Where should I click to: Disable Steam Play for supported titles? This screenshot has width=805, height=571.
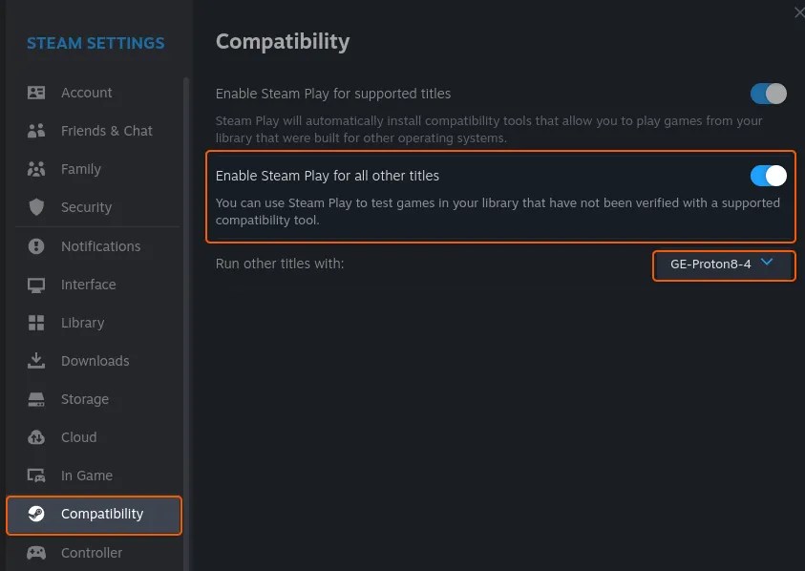[x=767, y=94]
